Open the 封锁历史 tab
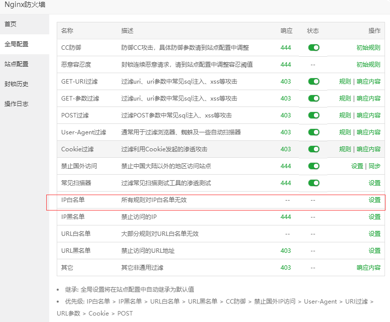The height and width of the screenshot is (322, 390). click(x=24, y=84)
